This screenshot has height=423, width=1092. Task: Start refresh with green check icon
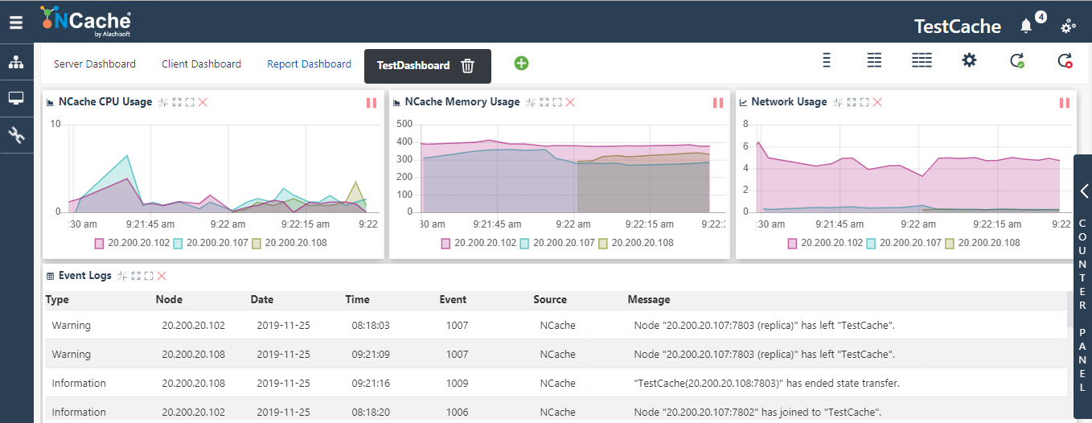(1017, 60)
